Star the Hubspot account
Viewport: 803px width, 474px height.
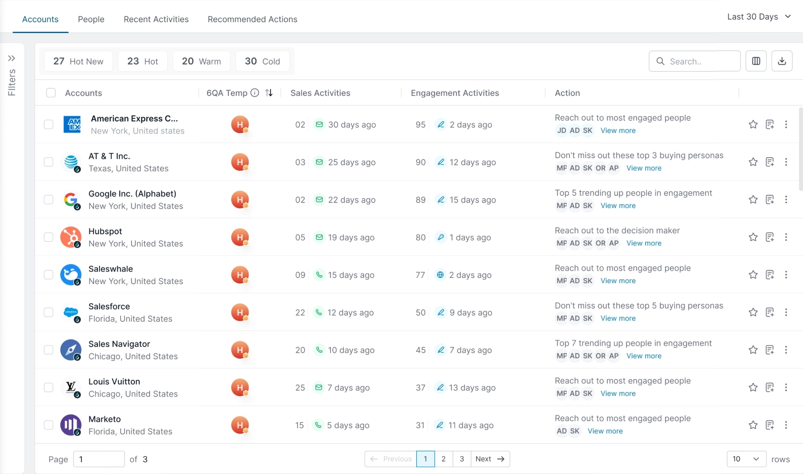(753, 237)
